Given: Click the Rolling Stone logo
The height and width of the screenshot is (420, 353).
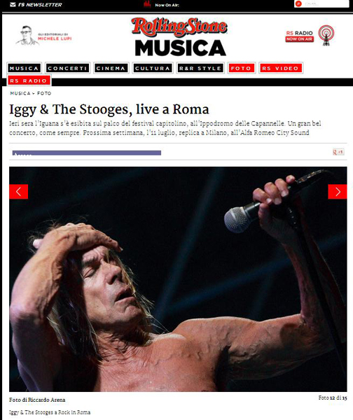Looking at the screenshot, I should (x=179, y=27).
